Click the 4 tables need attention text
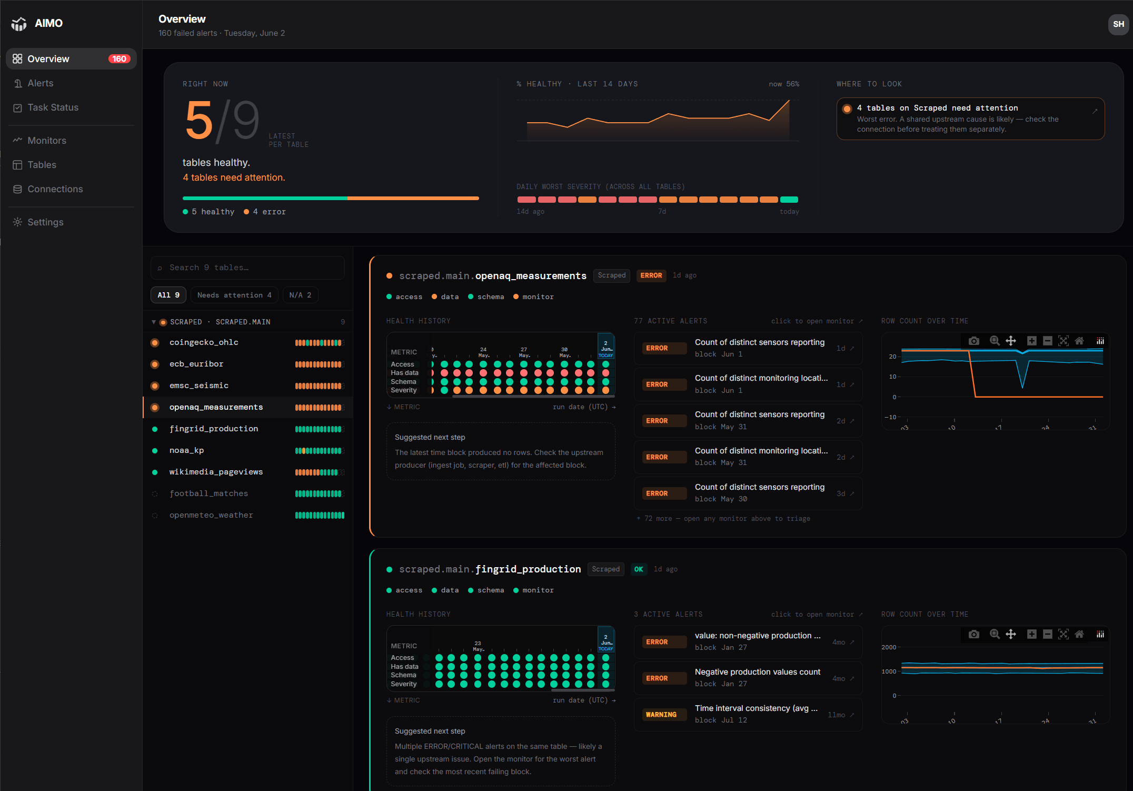Screen dimensions: 1133x791 (234, 177)
